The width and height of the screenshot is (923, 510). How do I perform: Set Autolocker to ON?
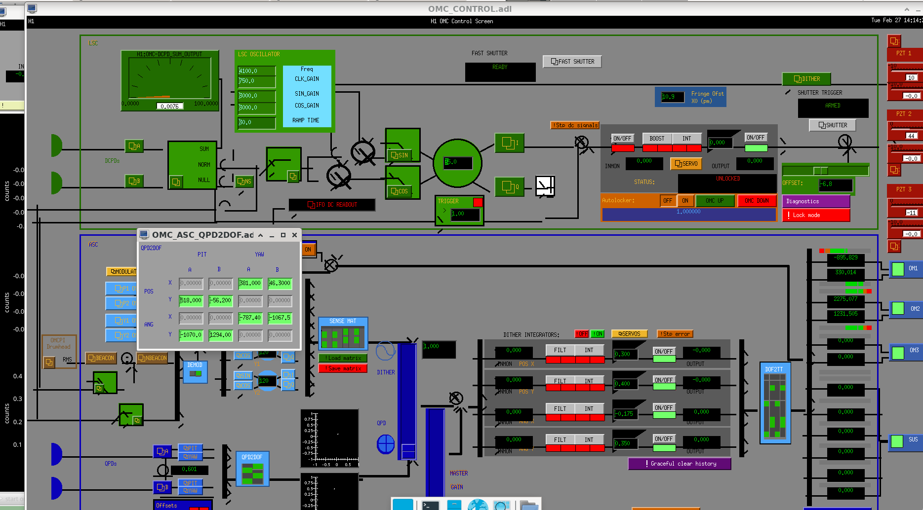[x=685, y=201]
